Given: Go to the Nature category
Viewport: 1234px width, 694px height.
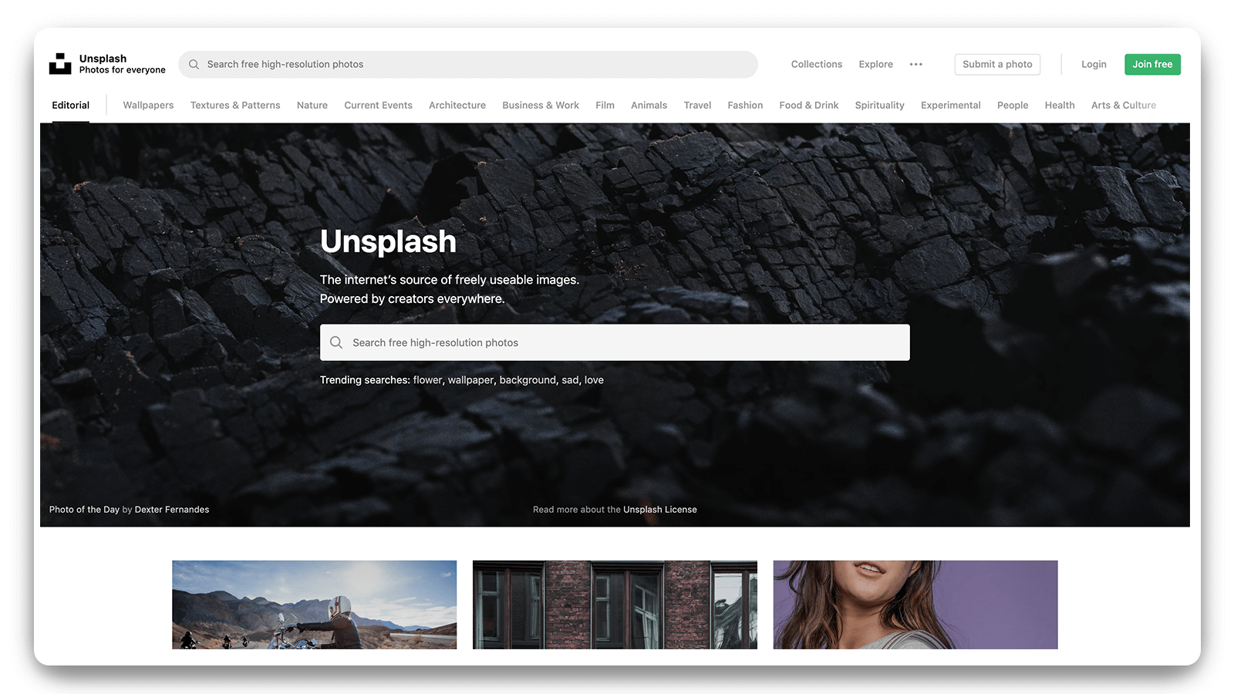Looking at the screenshot, I should pyautogui.click(x=312, y=106).
